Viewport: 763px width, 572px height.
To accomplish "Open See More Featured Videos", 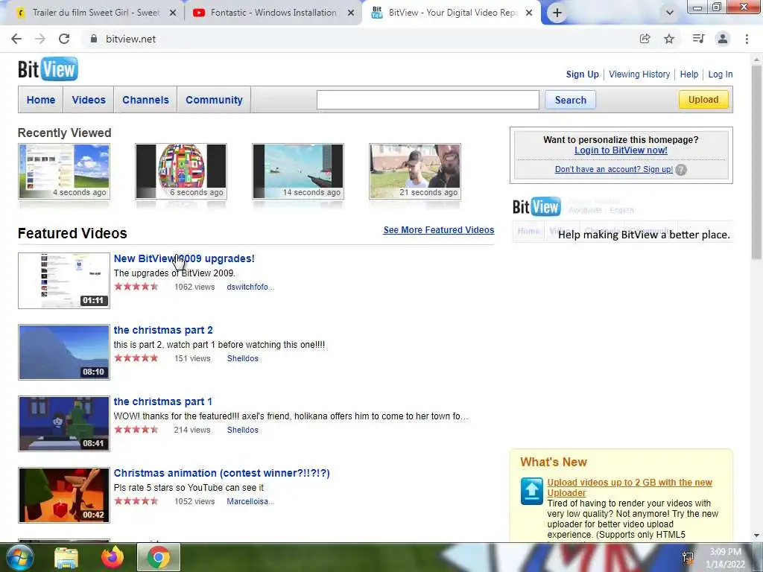I will pos(438,229).
